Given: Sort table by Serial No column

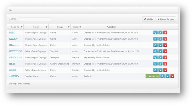Looking at the screenshot, I should [x=15, y=27].
